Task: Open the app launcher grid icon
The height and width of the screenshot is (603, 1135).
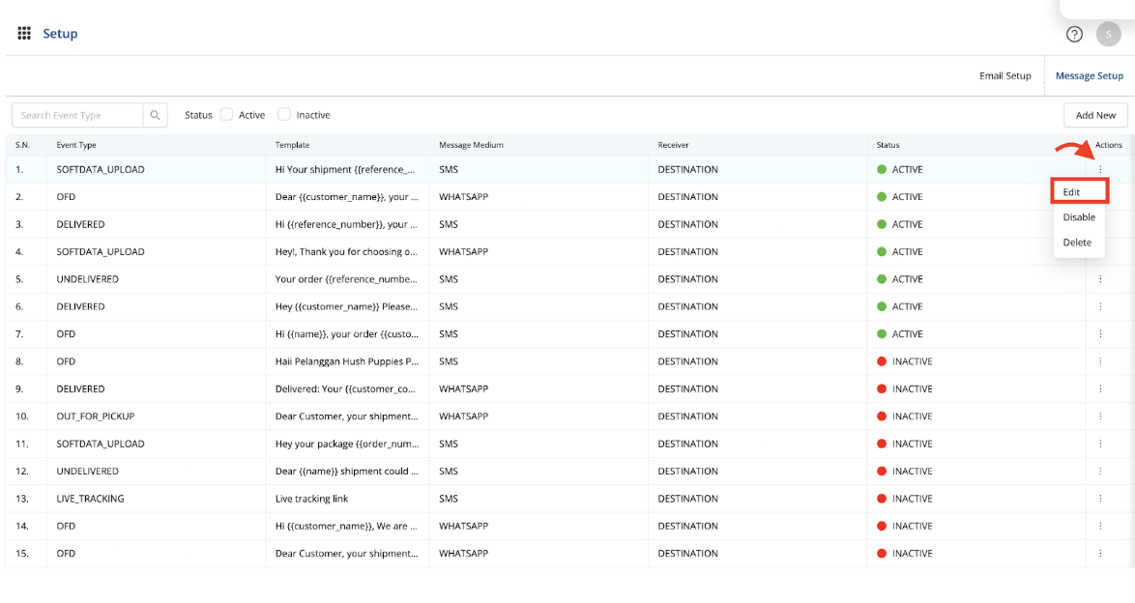Action: 24,34
